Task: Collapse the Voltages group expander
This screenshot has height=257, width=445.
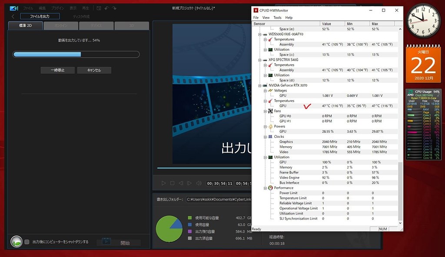Action: pyautogui.click(x=265, y=91)
